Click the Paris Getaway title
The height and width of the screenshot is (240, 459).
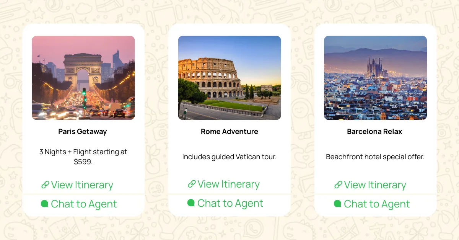point(83,132)
